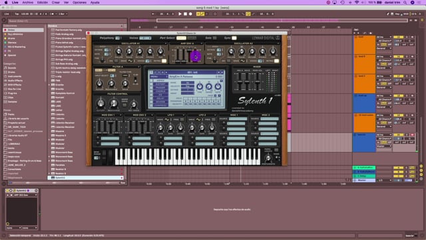Open the Opciones menu
The width and height of the screenshot is (426, 240).
coord(79,3)
